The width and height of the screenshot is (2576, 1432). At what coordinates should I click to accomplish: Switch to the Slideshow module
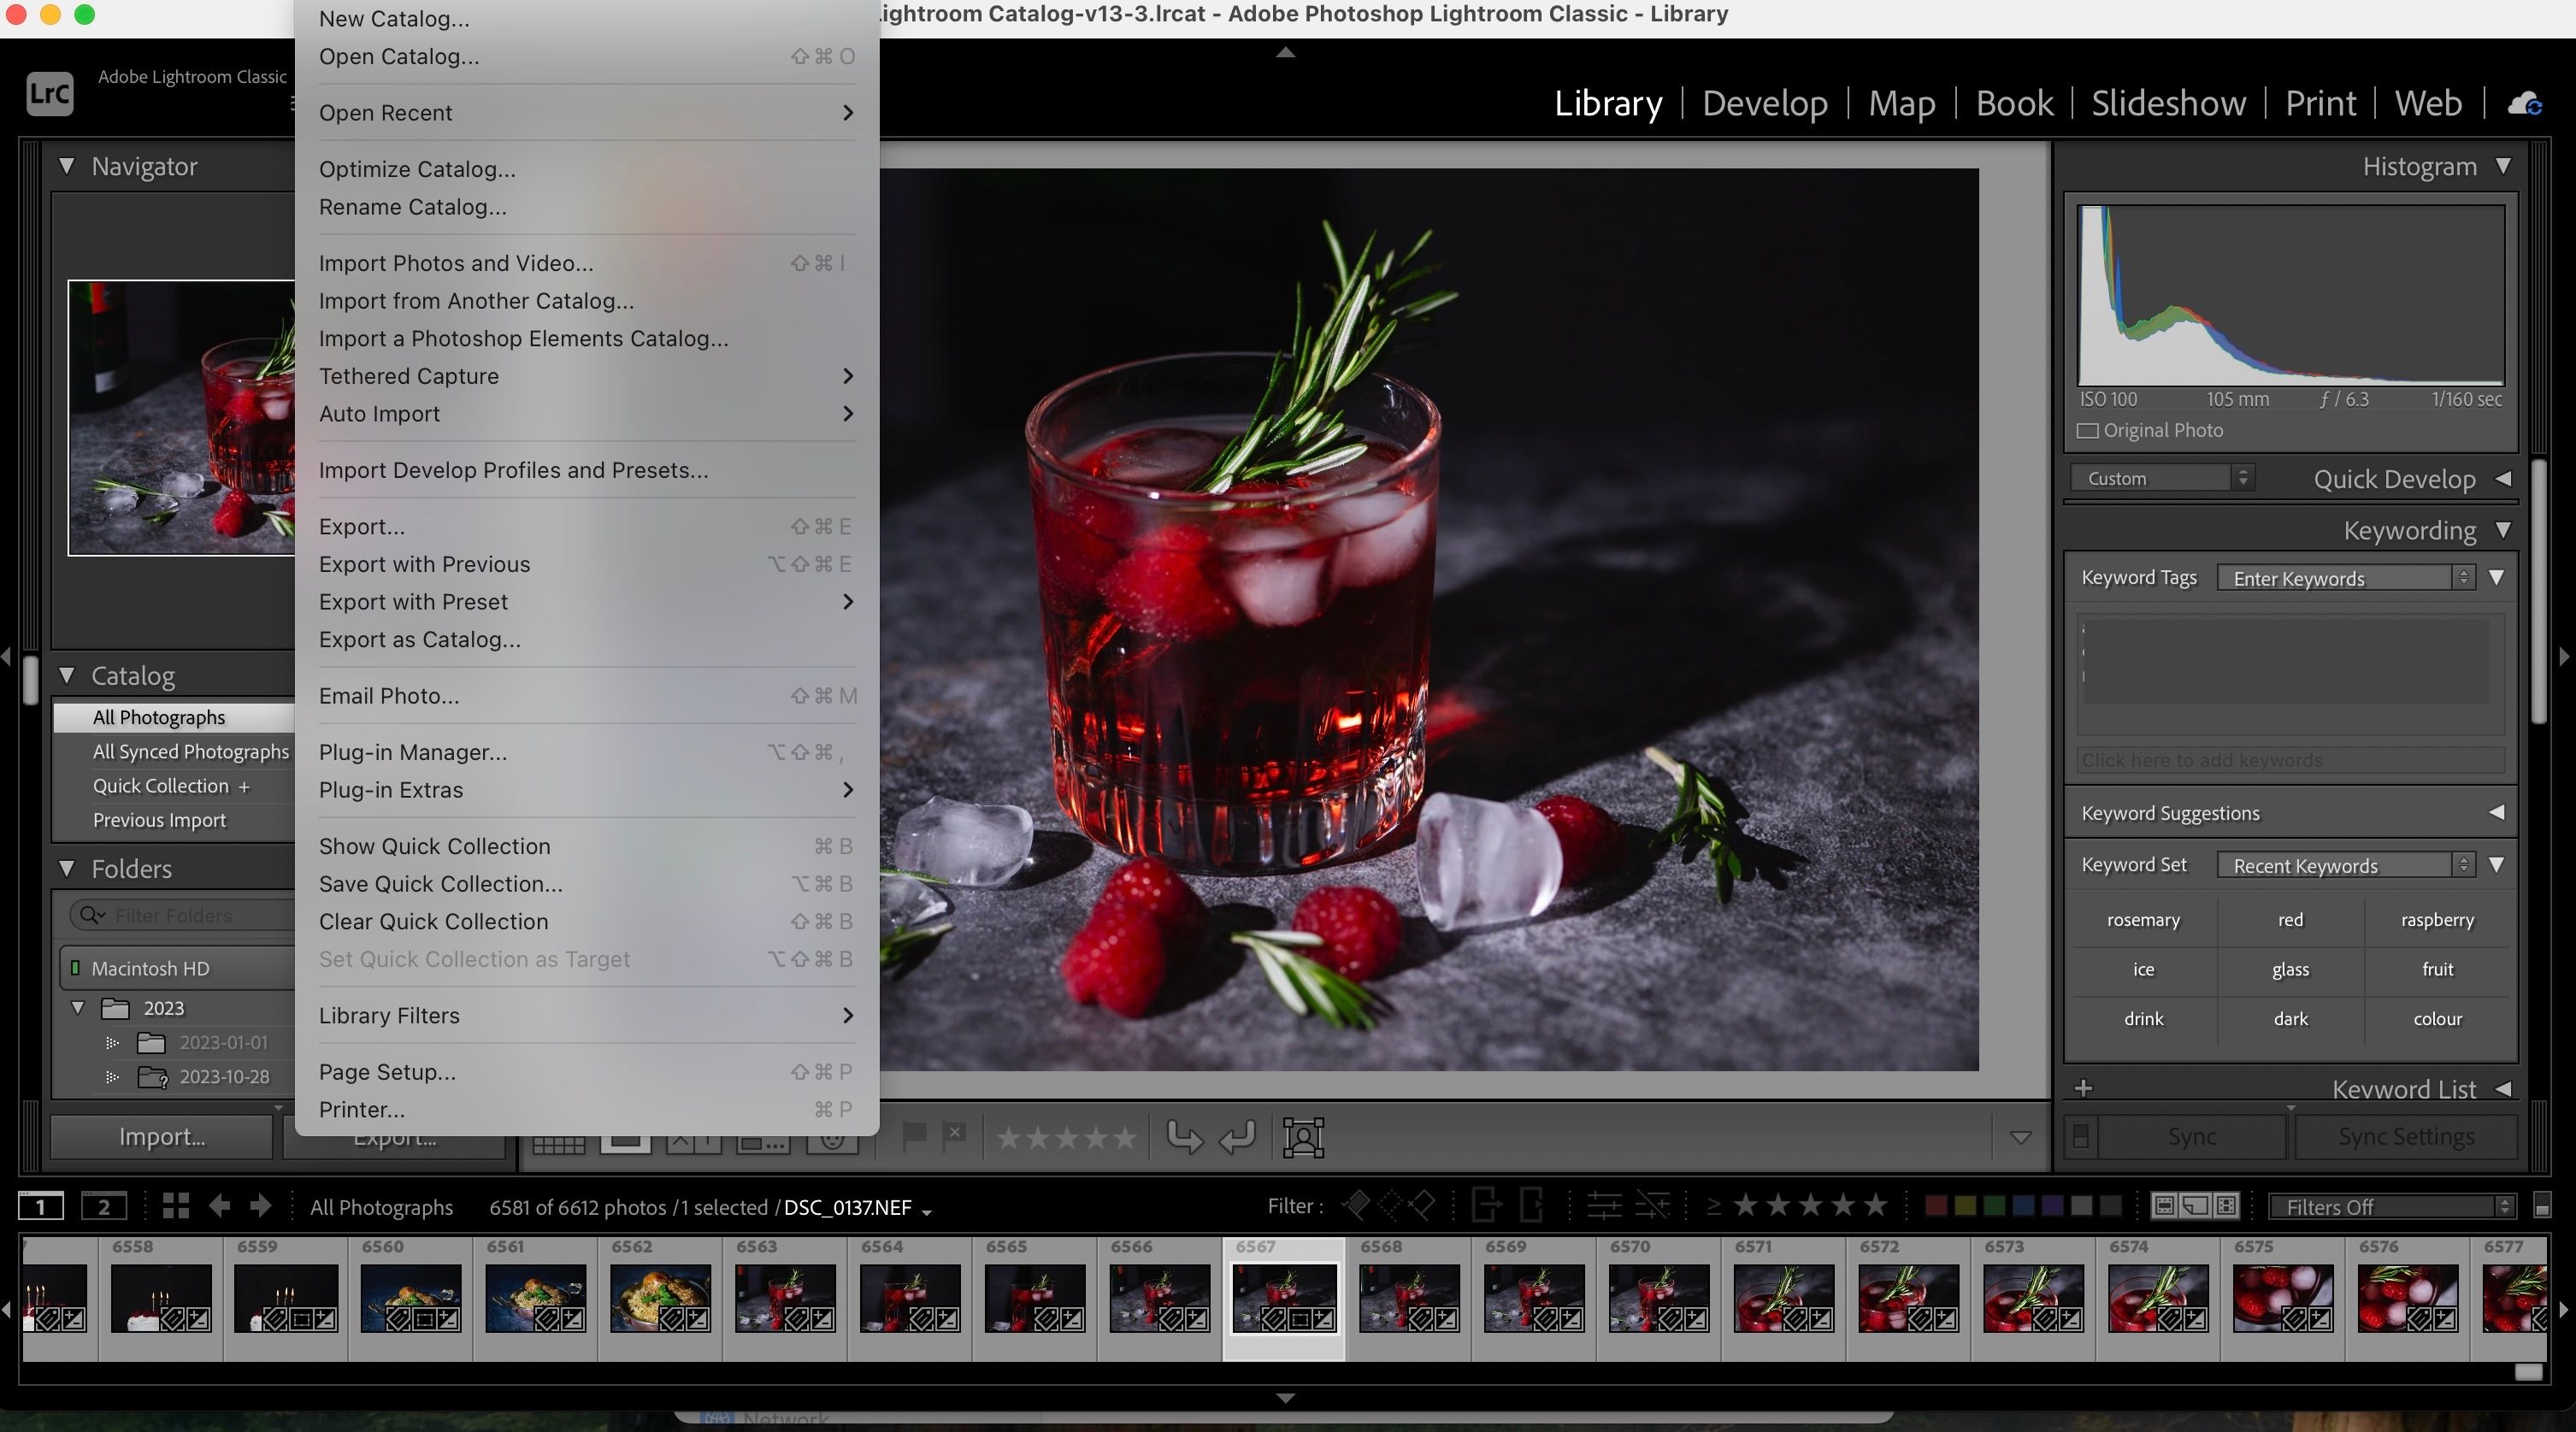[2168, 103]
